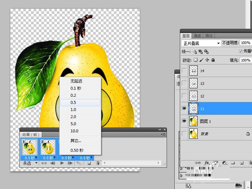Click the Add layer mask icon

[x=215, y=163]
